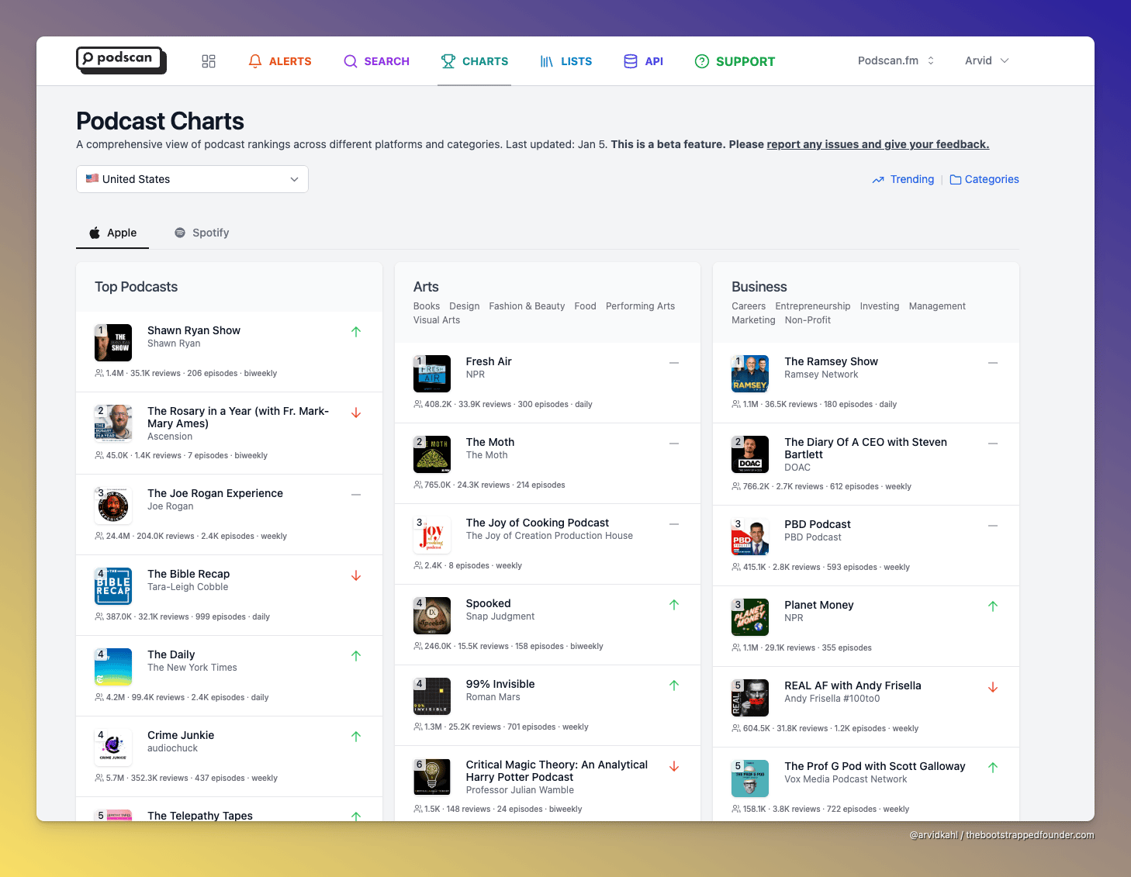The image size is (1131, 877).
Task: Open PBD Podcast title
Action: click(x=818, y=524)
